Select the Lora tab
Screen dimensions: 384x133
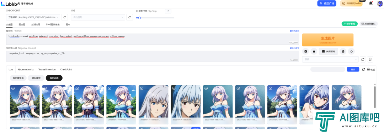point(11,69)
